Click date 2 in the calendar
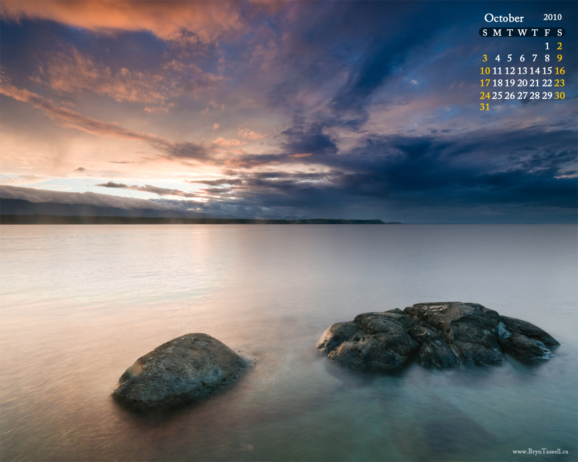 click(x=559, y=46)
